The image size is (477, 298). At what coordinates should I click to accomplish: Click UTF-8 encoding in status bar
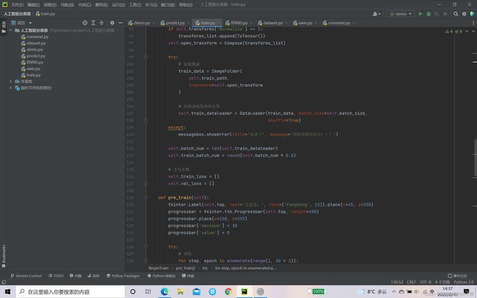(x=425, y=282)
